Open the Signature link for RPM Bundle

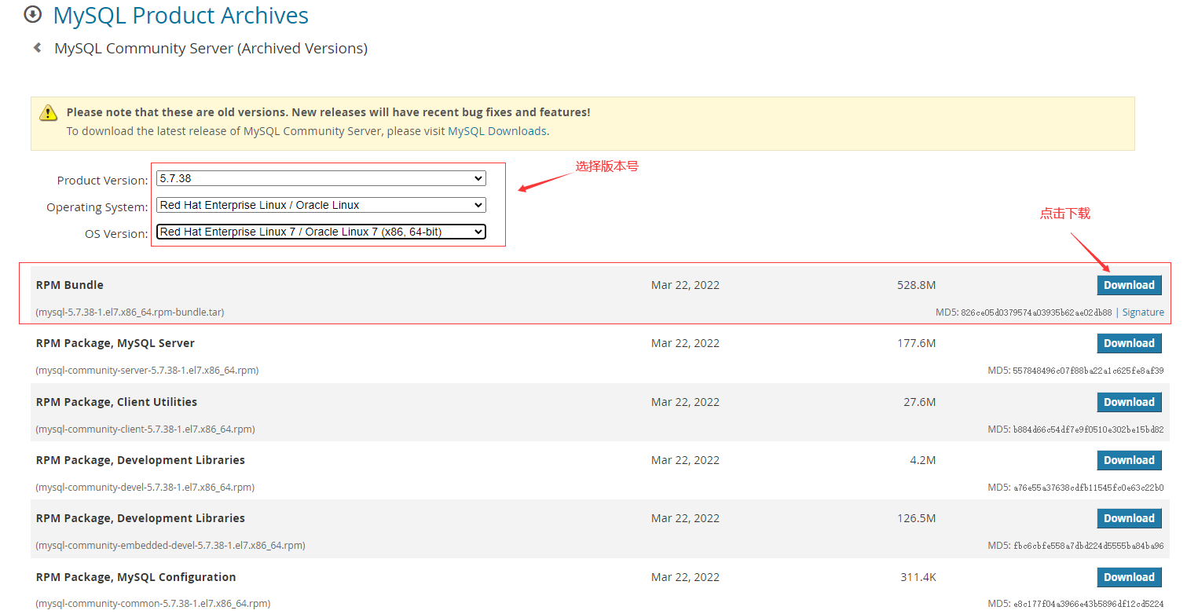[x=1143, y=312]
